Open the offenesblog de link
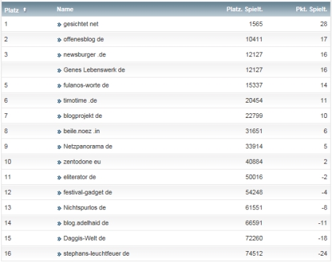Image resolution: width=332 pixels, height=263 pixels. pos(84,39)
